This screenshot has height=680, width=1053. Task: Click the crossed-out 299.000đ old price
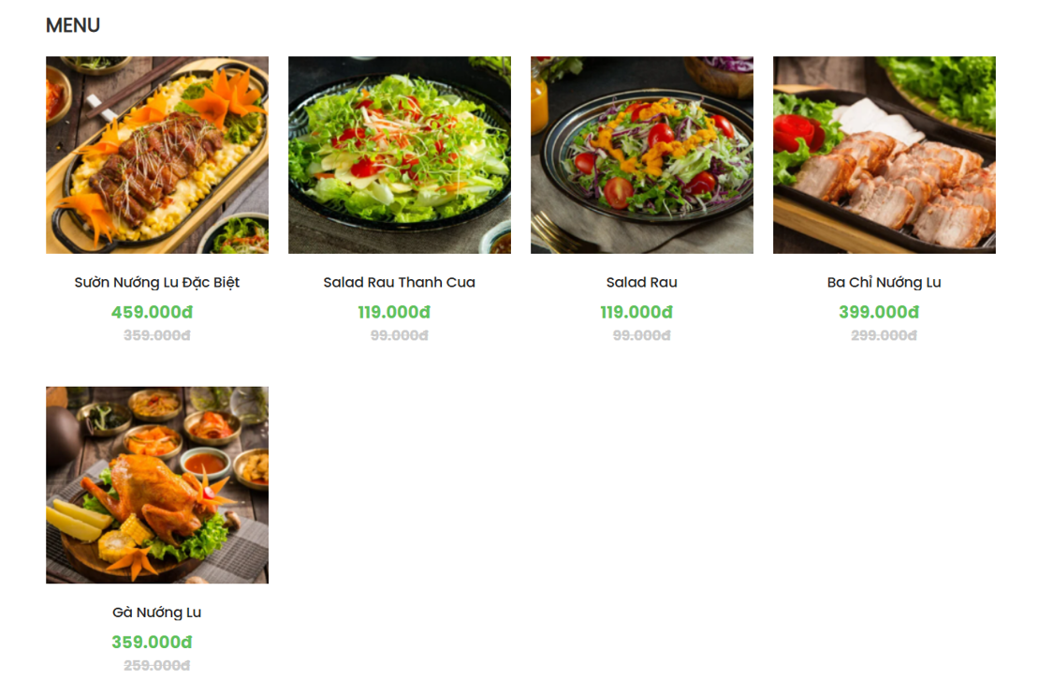(883, 335)
